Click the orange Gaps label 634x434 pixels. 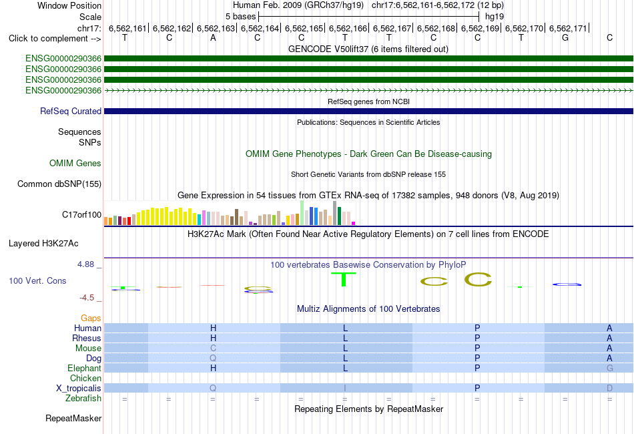(x=91, y=318)
